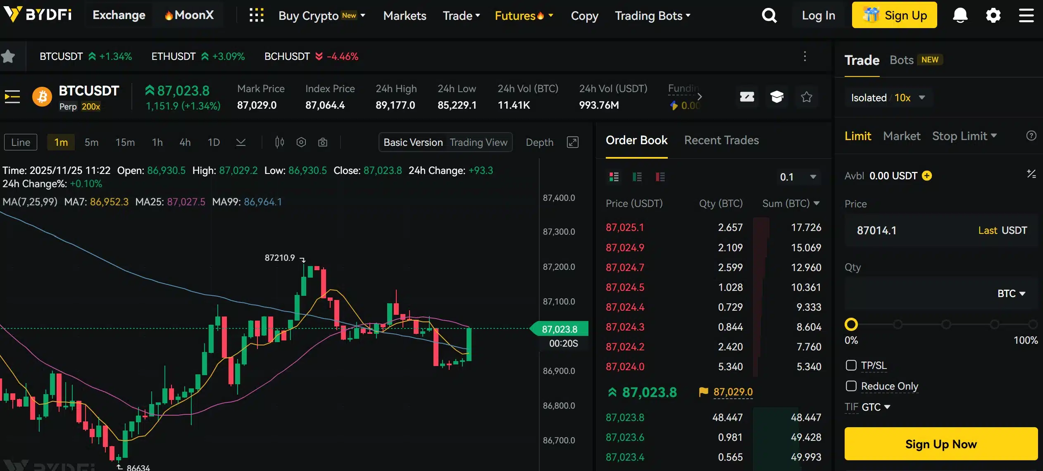The image size is (1043, 471).
Task: Check the Reduce Only option
Action: 852,386
